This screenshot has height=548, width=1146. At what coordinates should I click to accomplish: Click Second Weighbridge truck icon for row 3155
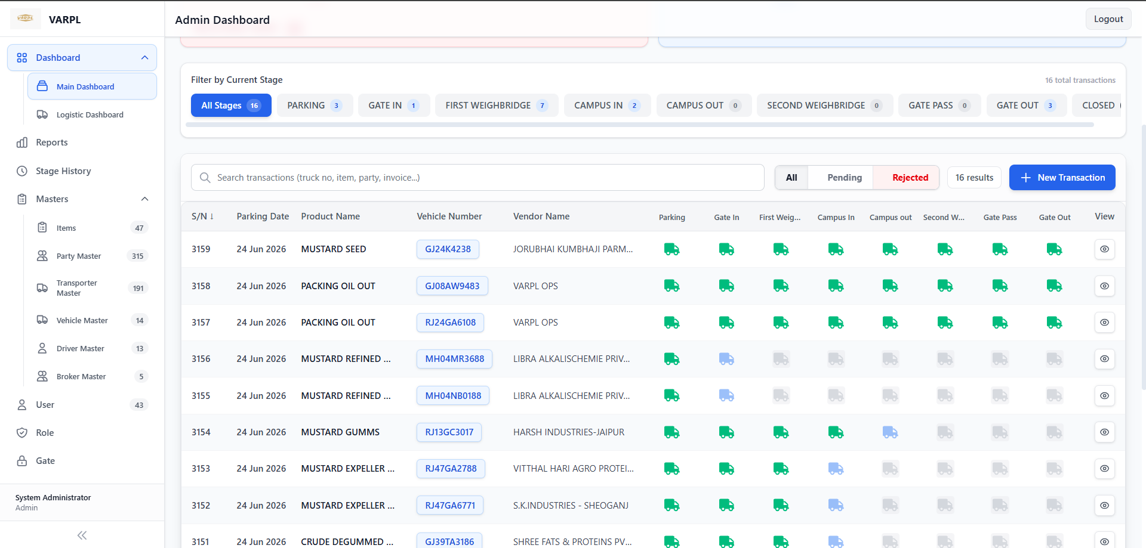[945, 395]
